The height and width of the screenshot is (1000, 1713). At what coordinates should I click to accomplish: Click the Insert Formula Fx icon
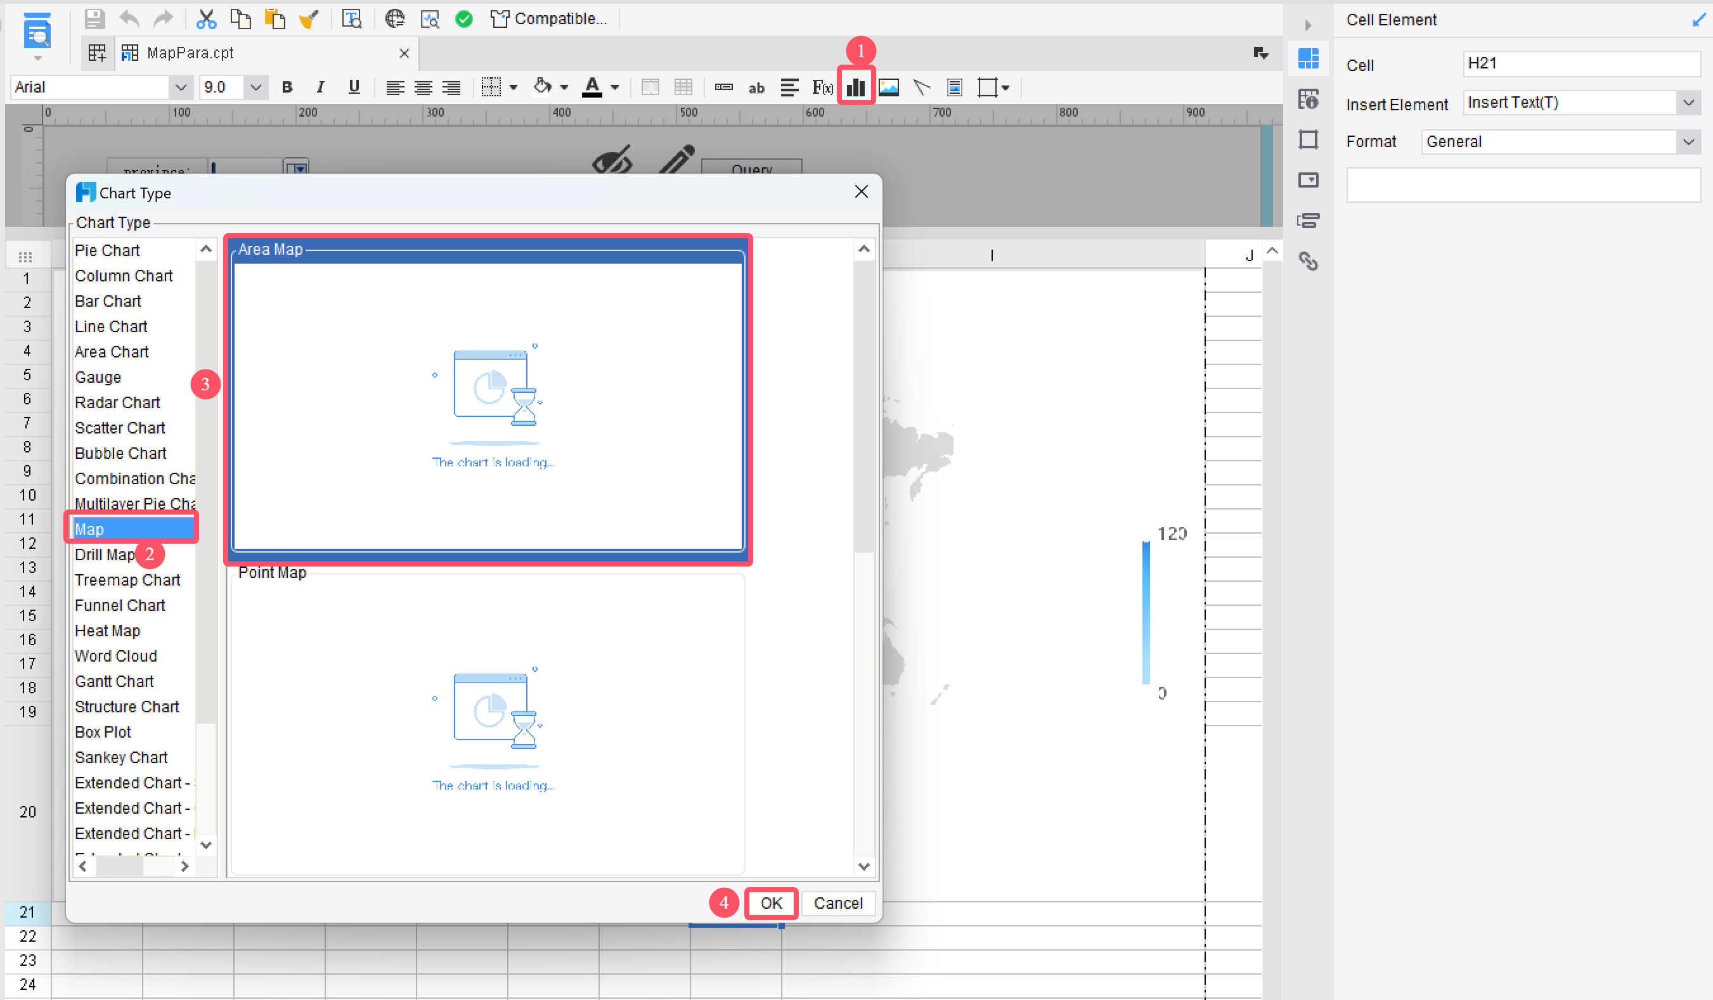(822, 87)
